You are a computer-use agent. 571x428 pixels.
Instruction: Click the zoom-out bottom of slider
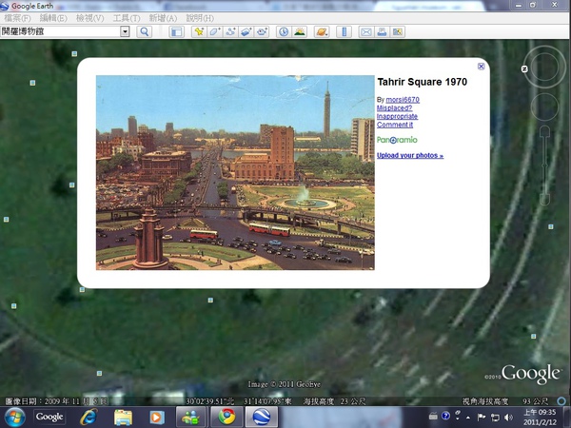point(544,200)
